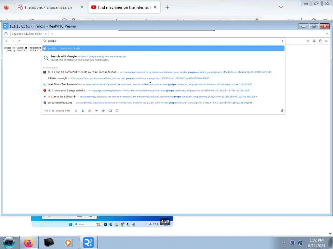Search this time with Wikipedia icon
The image size is (333, 249).
[x=96, y=111]
